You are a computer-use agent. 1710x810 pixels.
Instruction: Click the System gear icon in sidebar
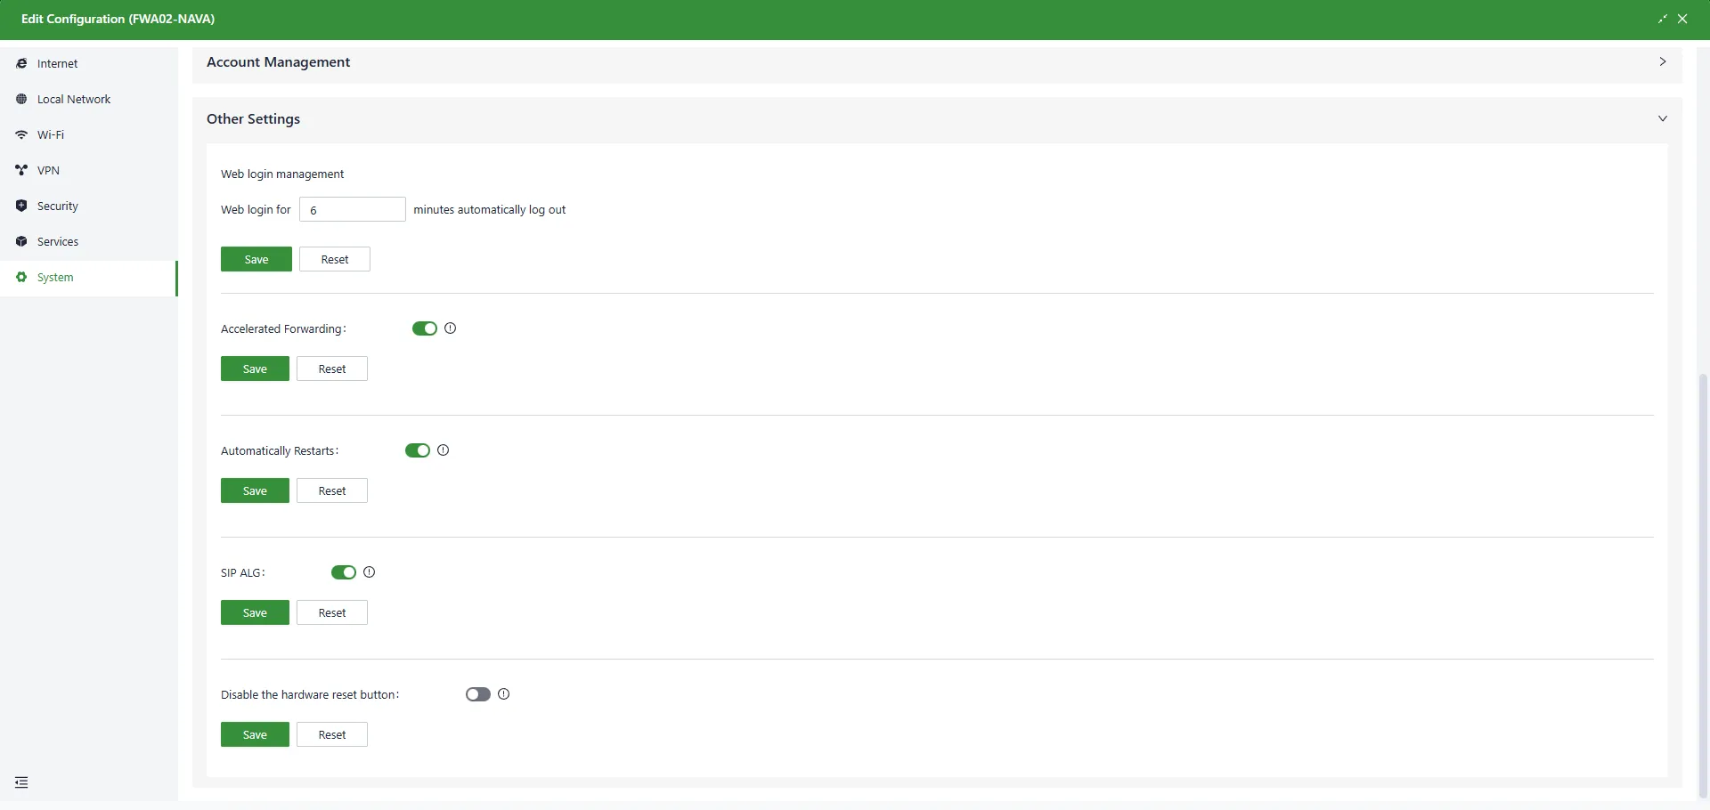[21, 277]
